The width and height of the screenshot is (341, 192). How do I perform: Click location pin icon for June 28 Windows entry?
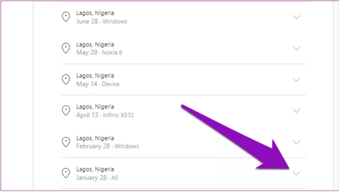point(66,17)
